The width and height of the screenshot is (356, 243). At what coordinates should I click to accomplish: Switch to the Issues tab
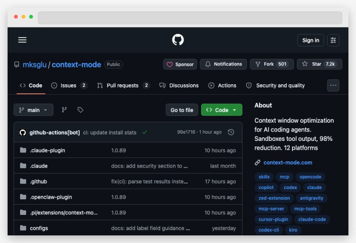point(69,85)
